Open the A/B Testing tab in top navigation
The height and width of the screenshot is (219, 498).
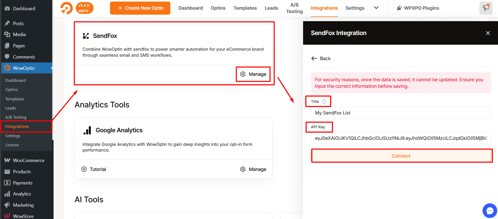point(294,8)
